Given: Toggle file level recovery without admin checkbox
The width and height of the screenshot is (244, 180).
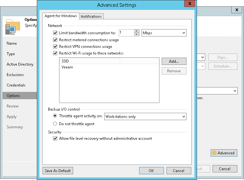Looking at the screenshot, I should (55, 138).
